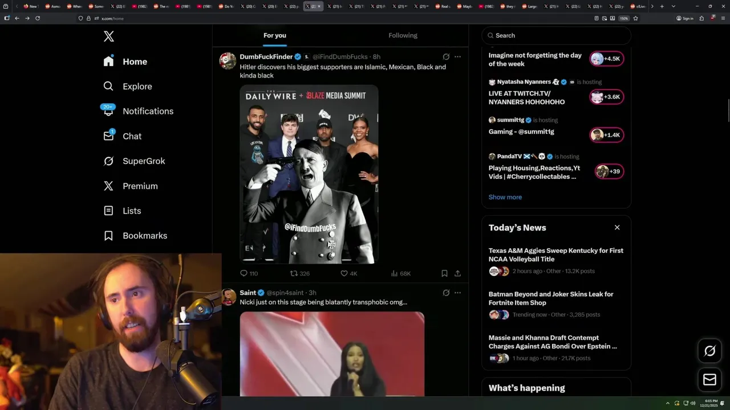Click browser forward arrow
Viewport: 730px width, 410px height.
(x=27, y=18)
